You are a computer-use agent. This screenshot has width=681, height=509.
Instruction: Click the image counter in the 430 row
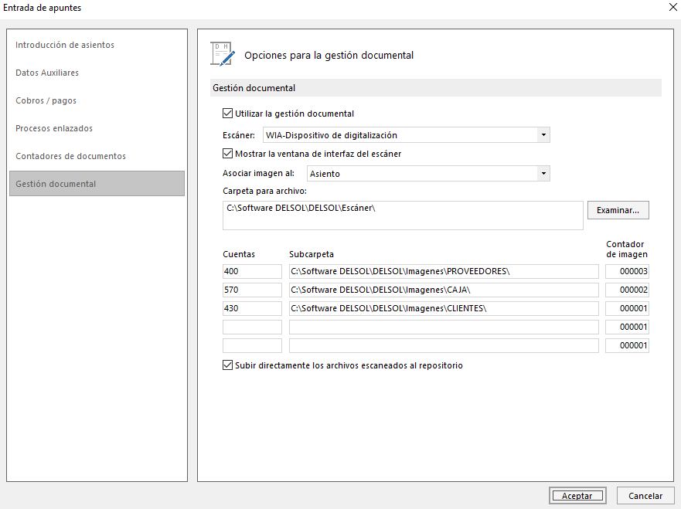(627, 308)
